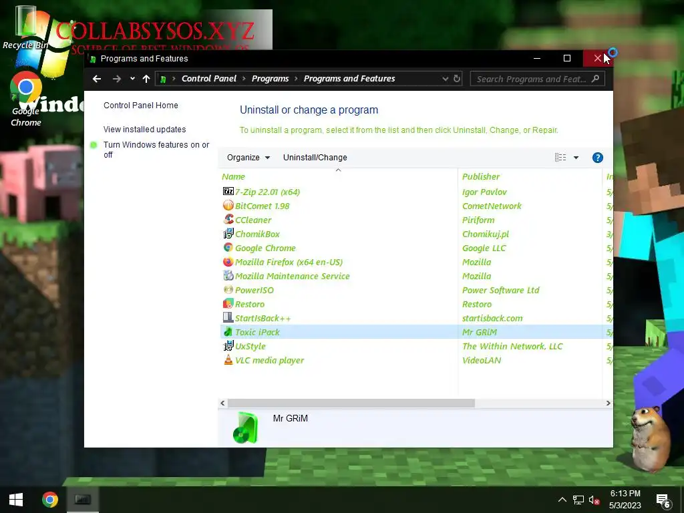Image resolution: width=684 pixels, height=513 pixels.
Task: Click the scroll left arrow
Action: tap(222, 403)
